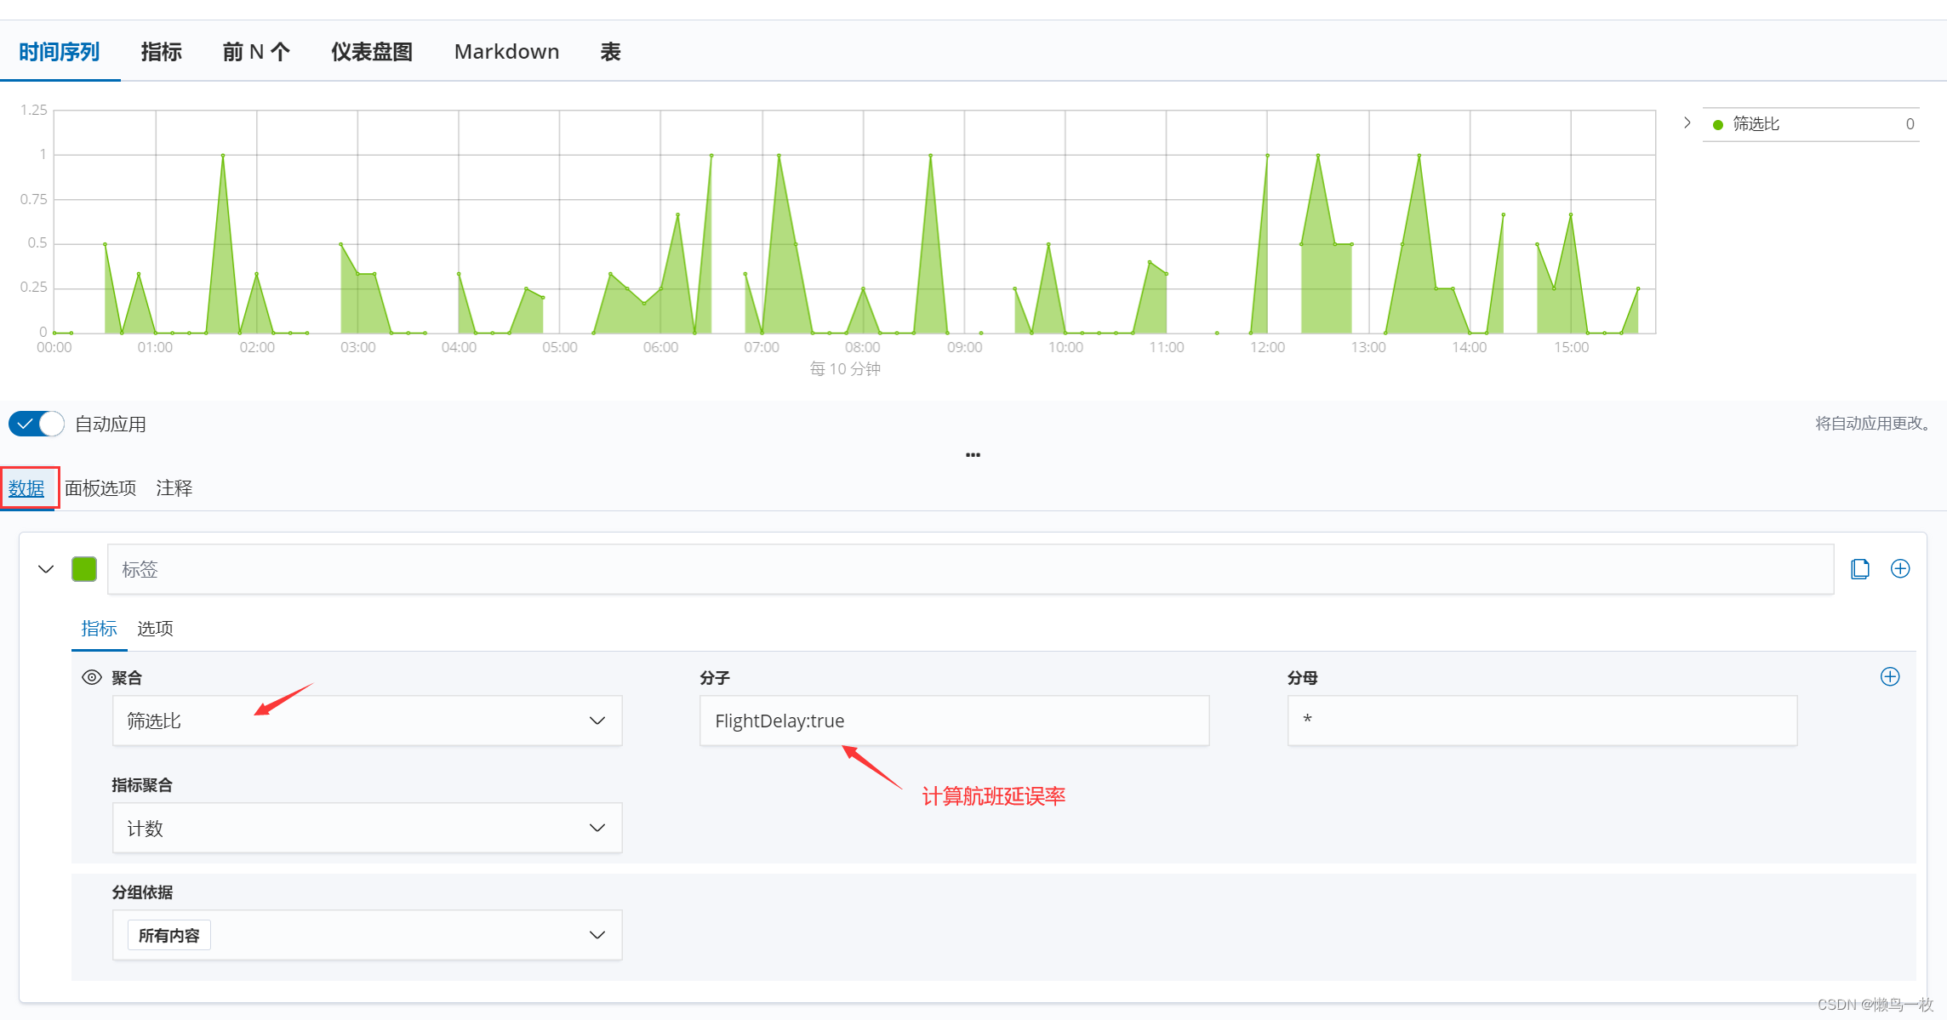The width and height of the screenshot is (1947, 1020).
Task: Click the add metric plus icon
Action: pyautogui.click(x=1890, y=677)
